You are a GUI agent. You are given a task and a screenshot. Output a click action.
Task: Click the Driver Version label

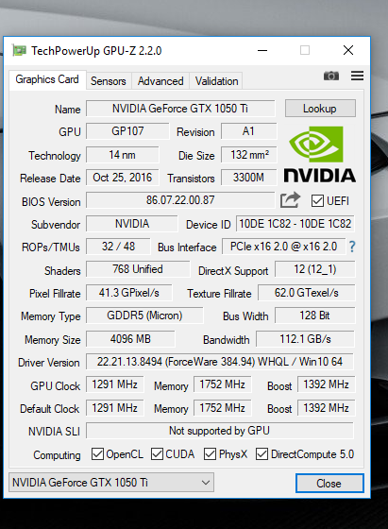click(49, 363)
